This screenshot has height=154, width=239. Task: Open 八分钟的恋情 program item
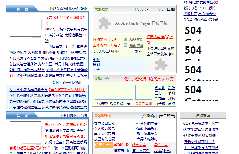pyautogui.click(x=147, y=124)
